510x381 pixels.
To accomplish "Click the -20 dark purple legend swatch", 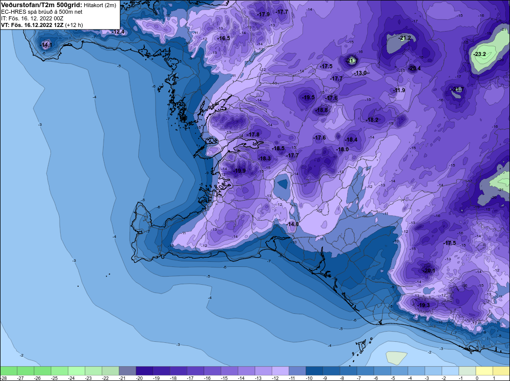I will tap(144, 371).
